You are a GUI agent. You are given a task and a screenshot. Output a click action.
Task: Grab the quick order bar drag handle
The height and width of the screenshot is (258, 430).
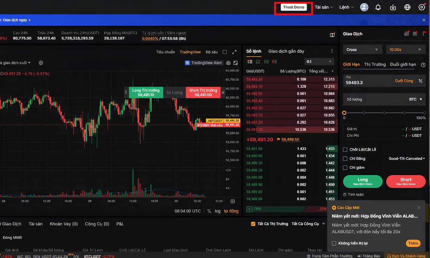[126, 92]
